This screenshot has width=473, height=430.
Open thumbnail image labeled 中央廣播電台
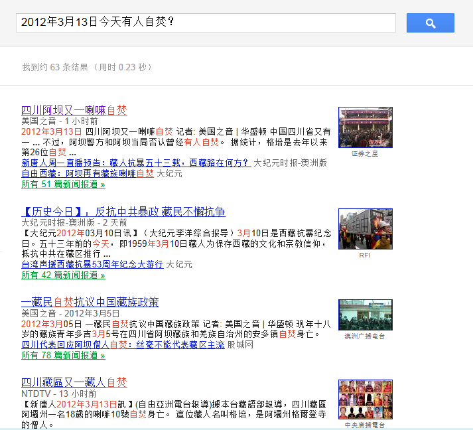[x=365, y=399]
